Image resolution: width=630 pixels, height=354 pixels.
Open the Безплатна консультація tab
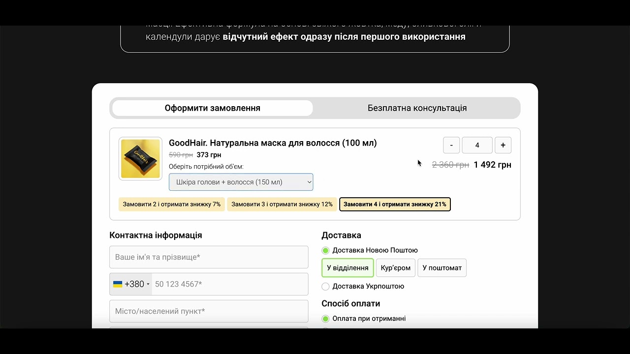417,108
